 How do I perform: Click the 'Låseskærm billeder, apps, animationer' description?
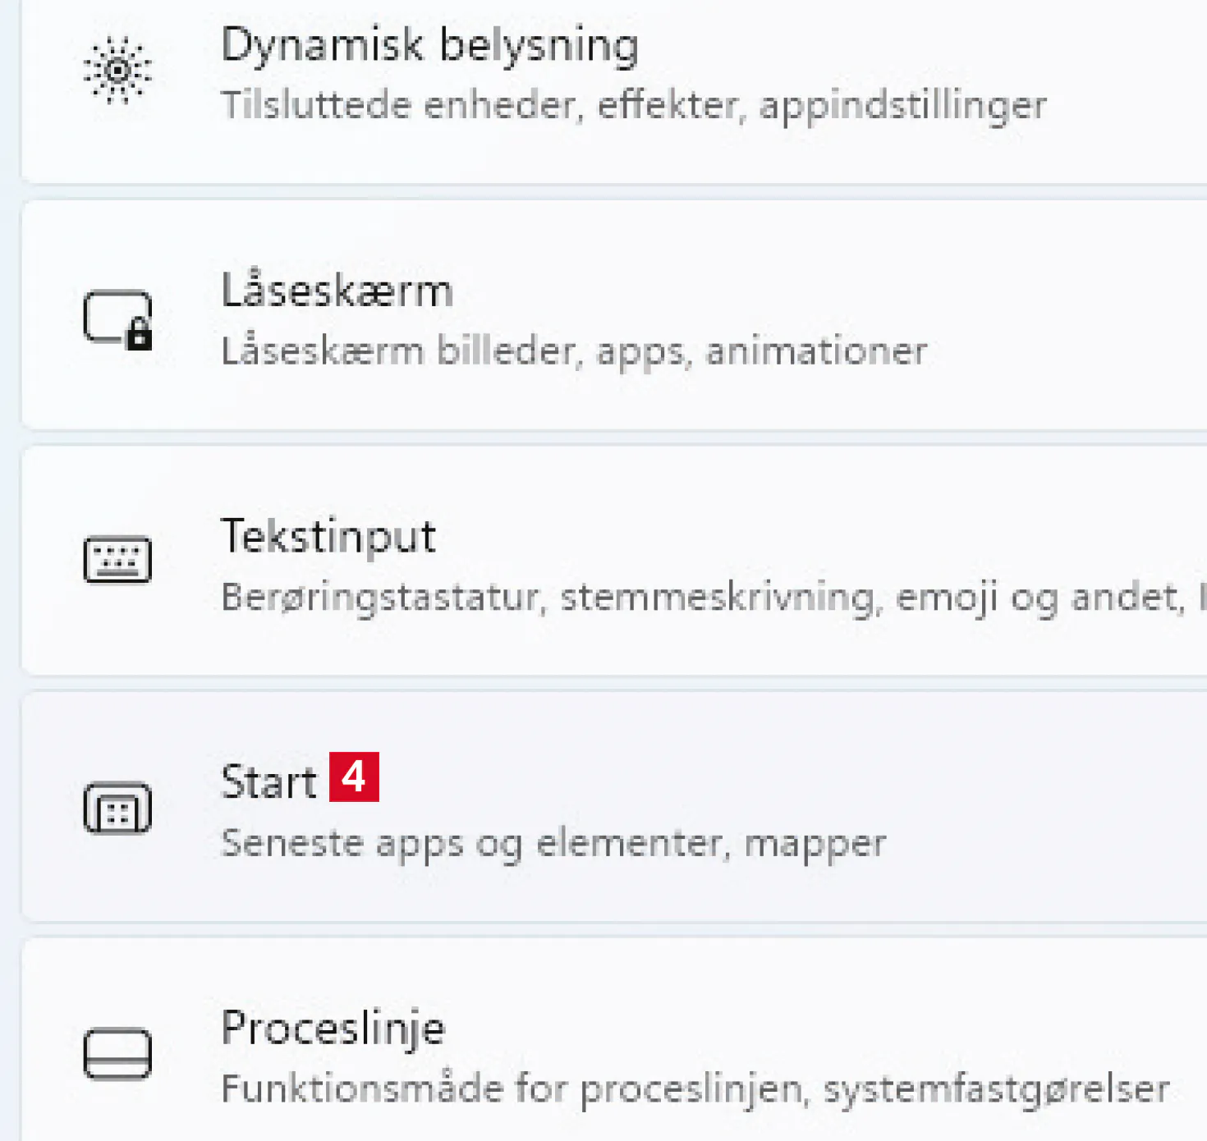point(574,351)
